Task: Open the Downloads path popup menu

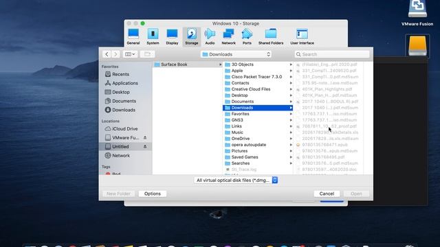Action: click(x=236, y=54)
